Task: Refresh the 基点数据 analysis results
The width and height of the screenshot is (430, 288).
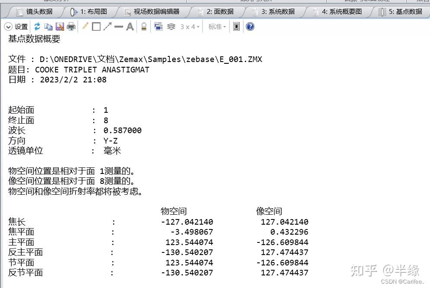Action: tap(36, 26)
